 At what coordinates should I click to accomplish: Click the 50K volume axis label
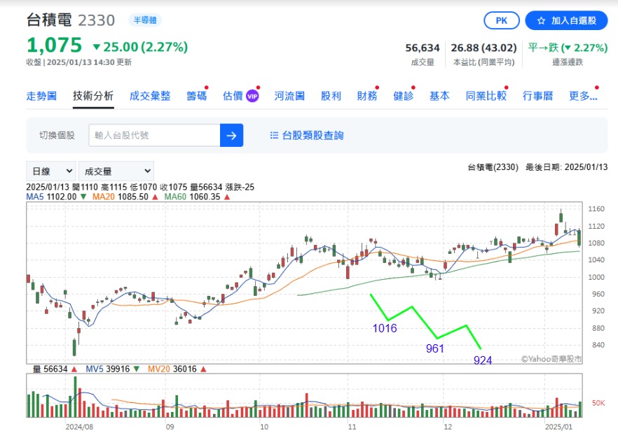[598, 403]
